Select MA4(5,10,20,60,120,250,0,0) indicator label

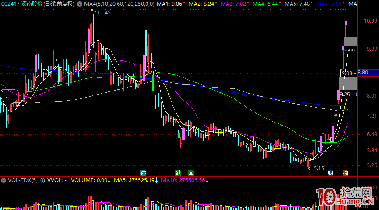119,4
